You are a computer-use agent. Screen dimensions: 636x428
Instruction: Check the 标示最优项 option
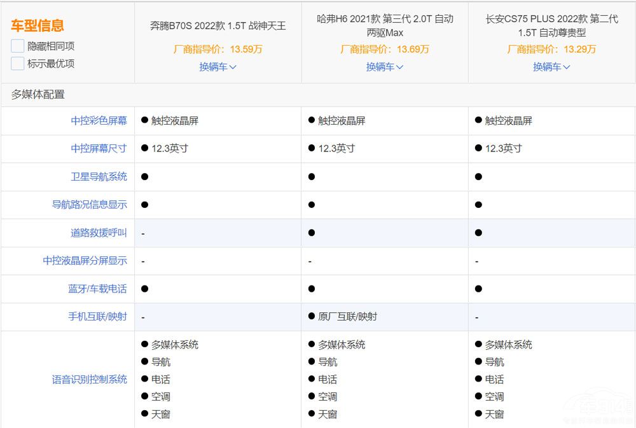17,64
